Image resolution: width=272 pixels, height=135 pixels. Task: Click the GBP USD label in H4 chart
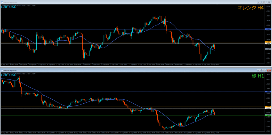point(9,7)
